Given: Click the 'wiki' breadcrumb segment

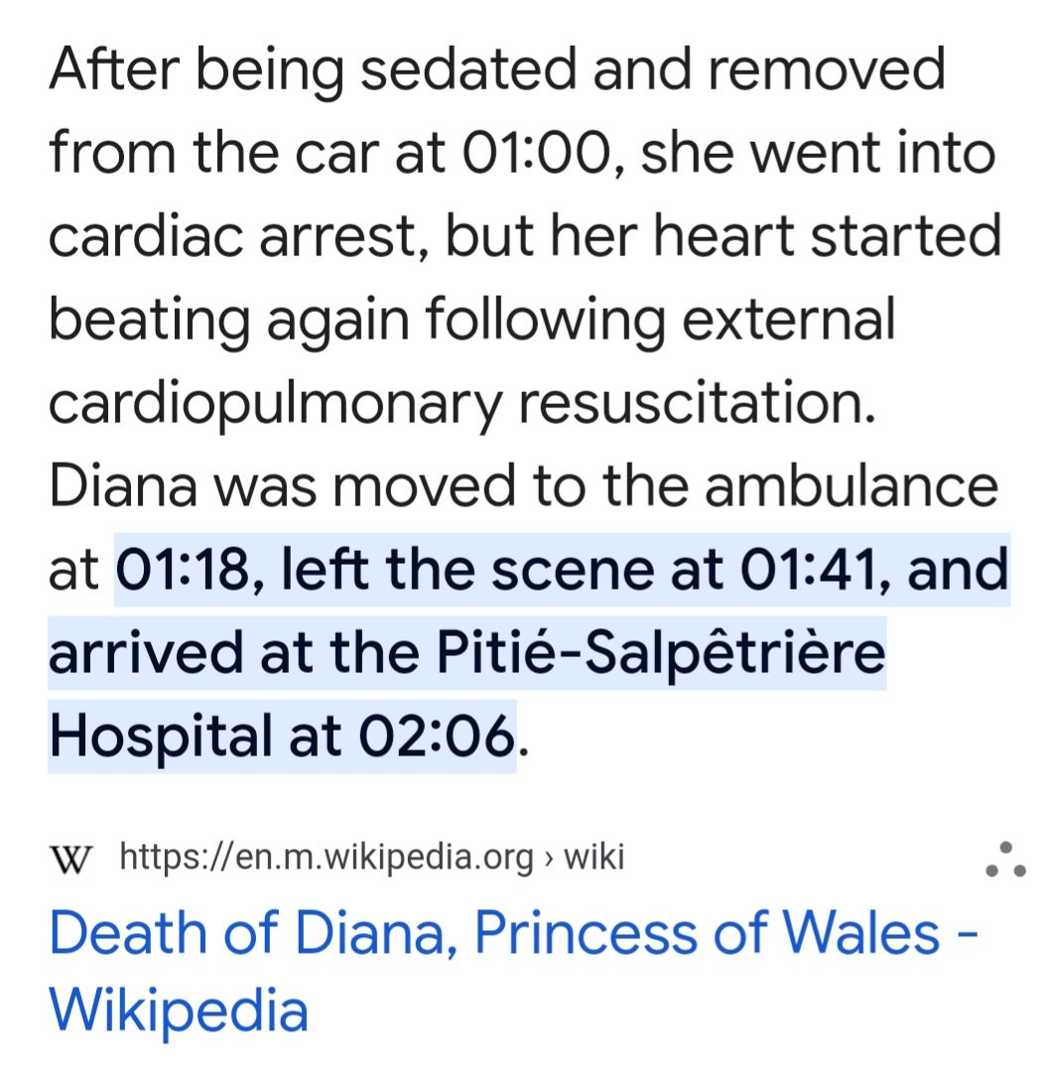Looking at the screenshot, I should pyautogui.click(x=594, y=857).
